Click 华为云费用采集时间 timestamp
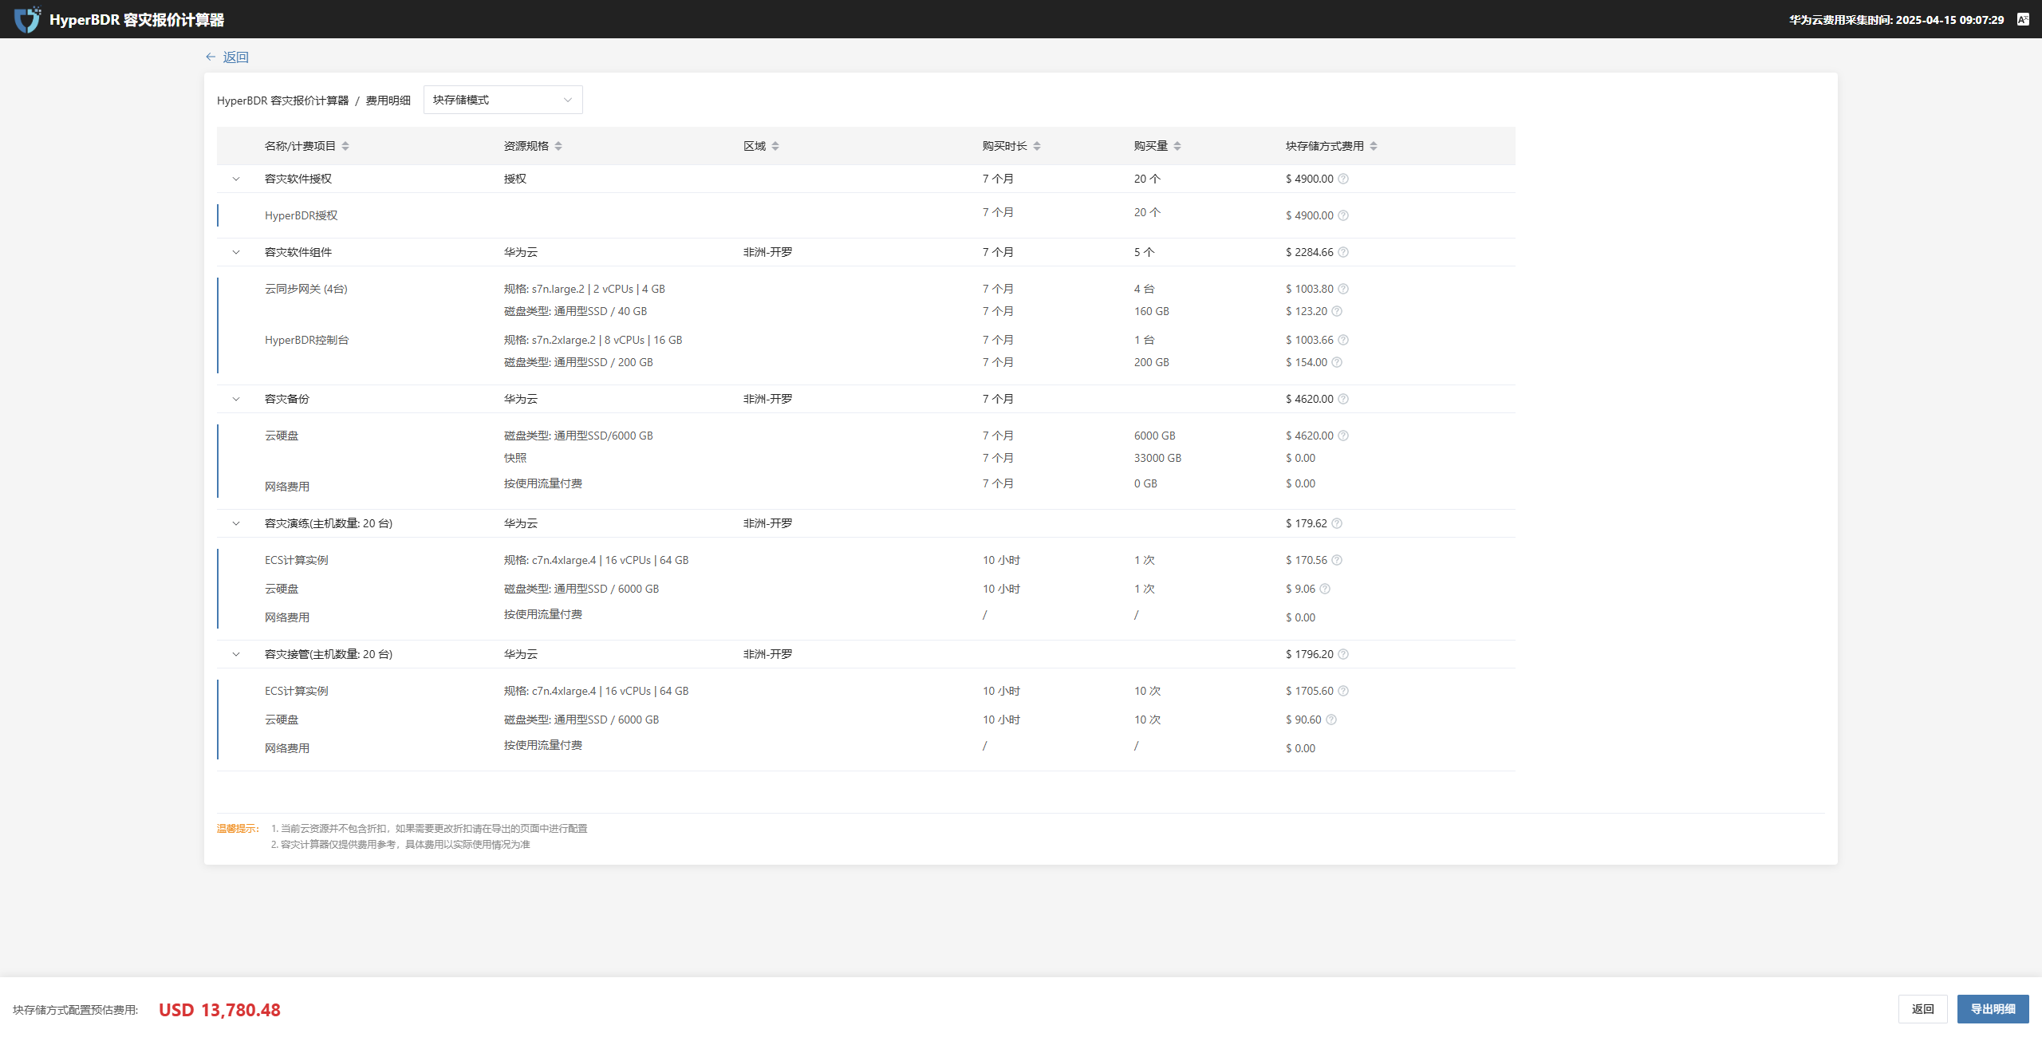Screen dimensions: 2042x1041 (1896, 20)
